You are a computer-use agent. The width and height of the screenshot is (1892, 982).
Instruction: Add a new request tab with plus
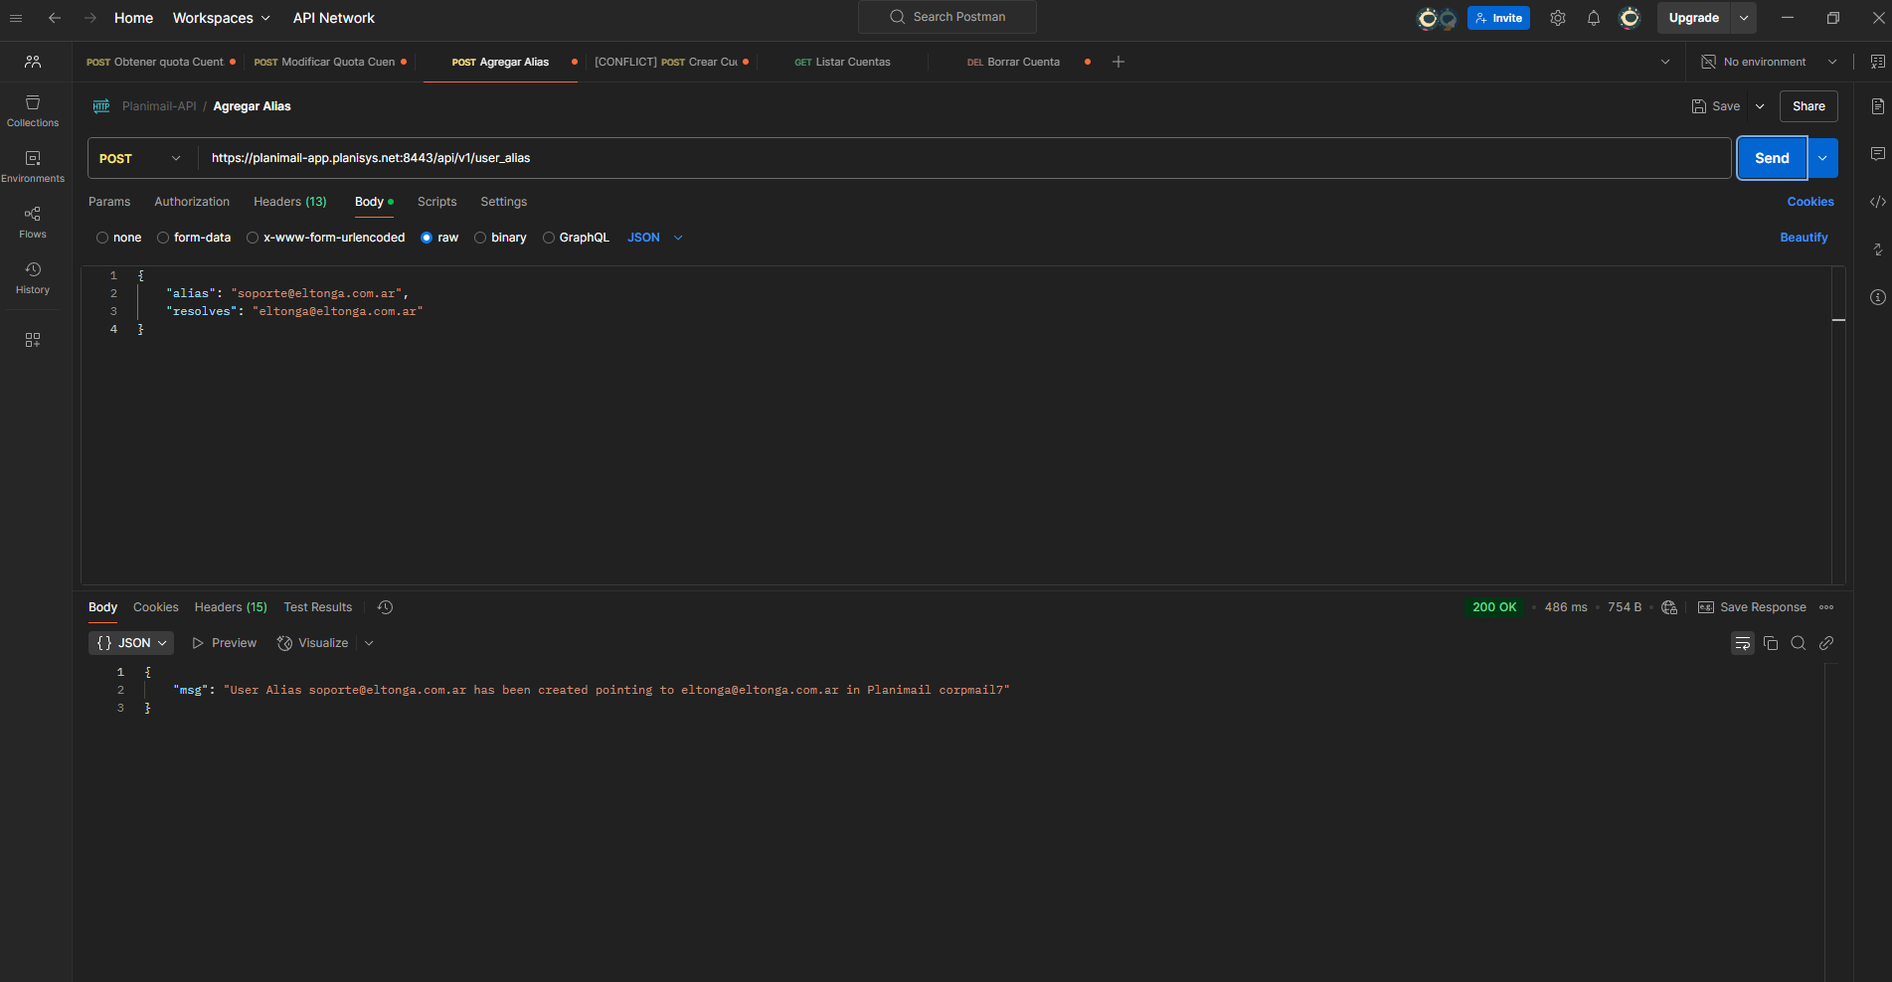tap(1118, 62)
